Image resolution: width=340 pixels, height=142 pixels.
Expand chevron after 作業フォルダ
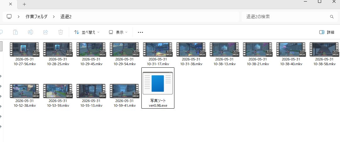(x=54, y=16)
